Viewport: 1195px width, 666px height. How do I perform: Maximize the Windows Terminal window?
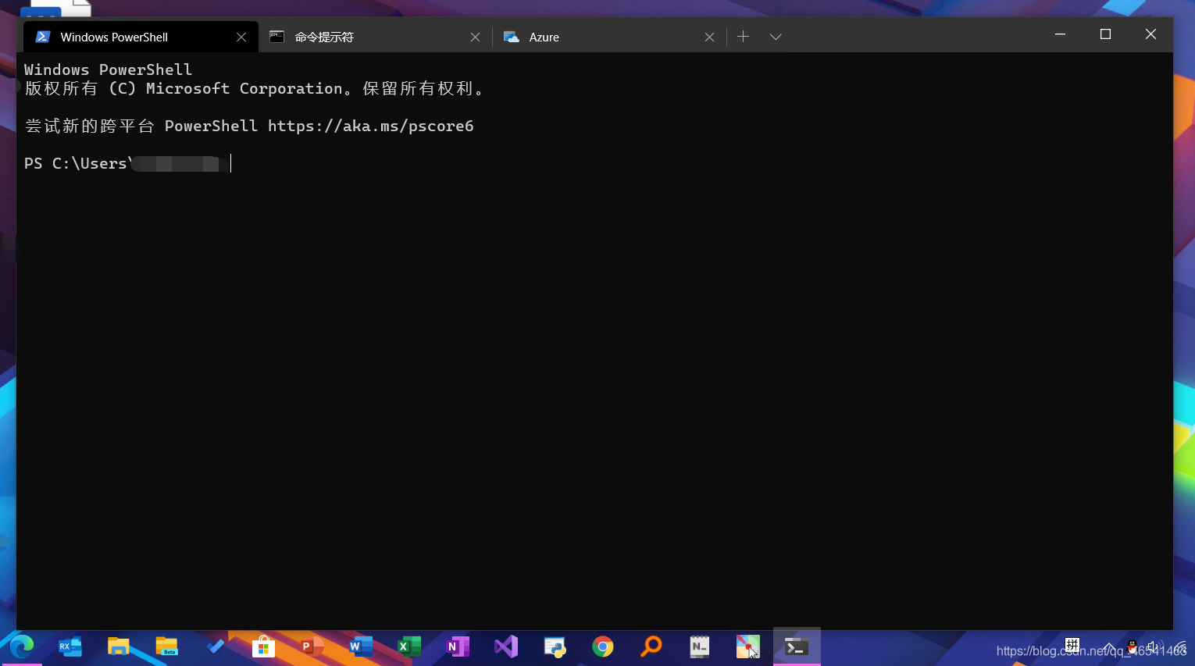pos(1105,34)
